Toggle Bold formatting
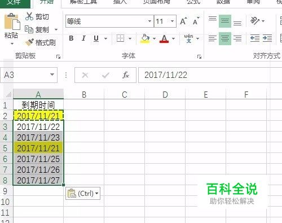The image size is (282, 223). 71,38
